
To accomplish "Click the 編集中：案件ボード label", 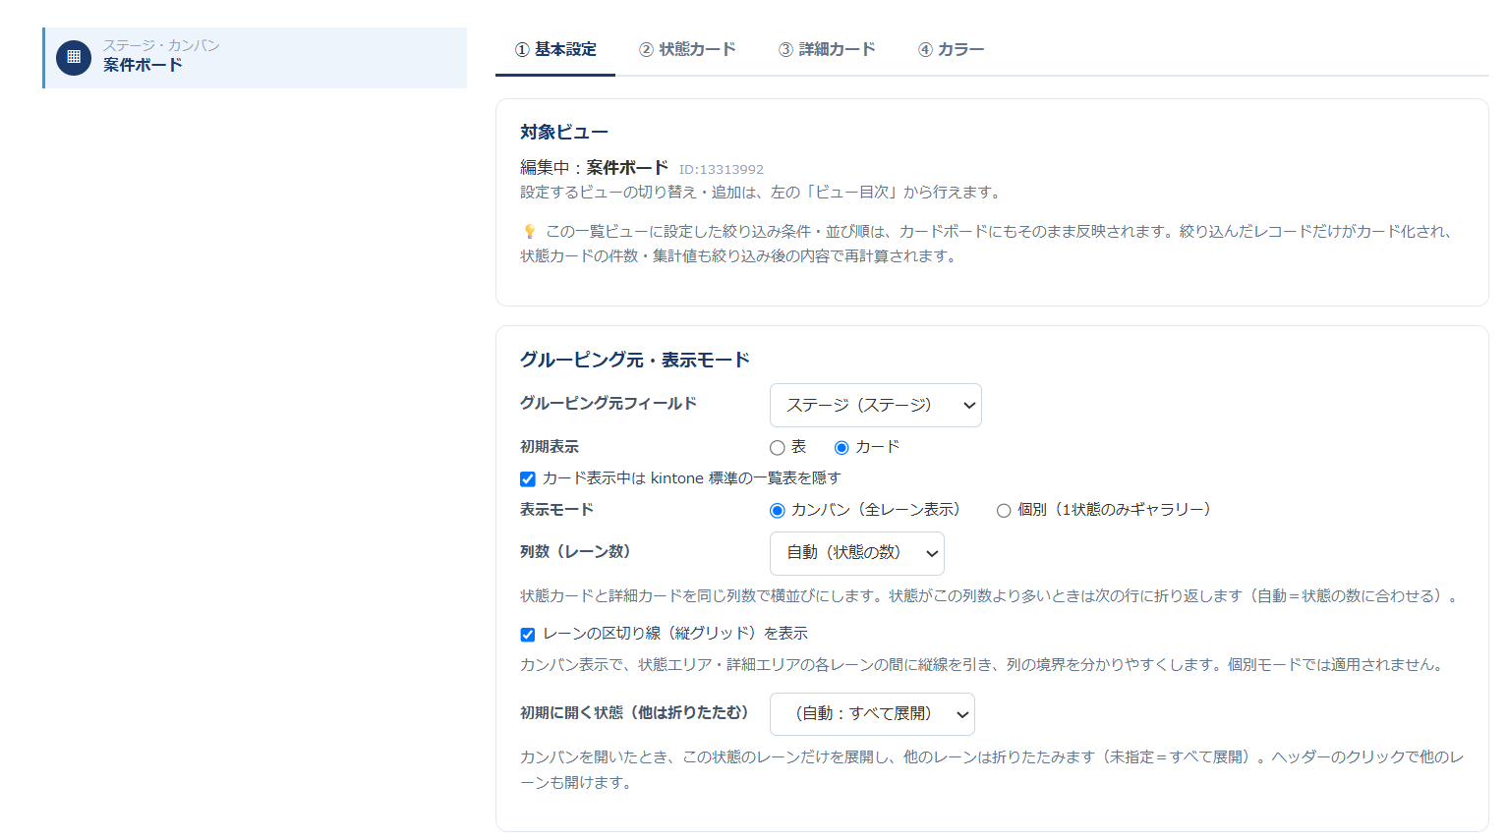I will 594,168.
